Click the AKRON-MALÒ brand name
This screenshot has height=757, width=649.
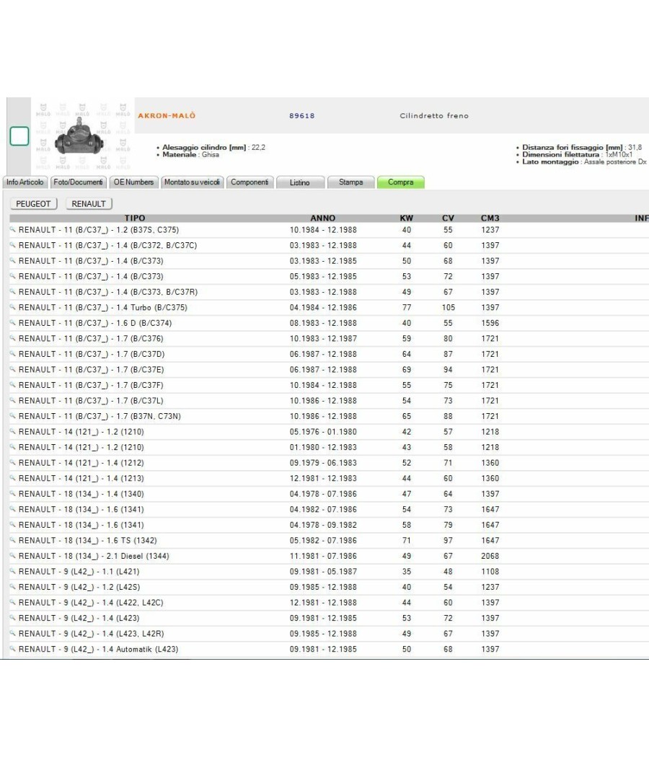click(167, 116)
